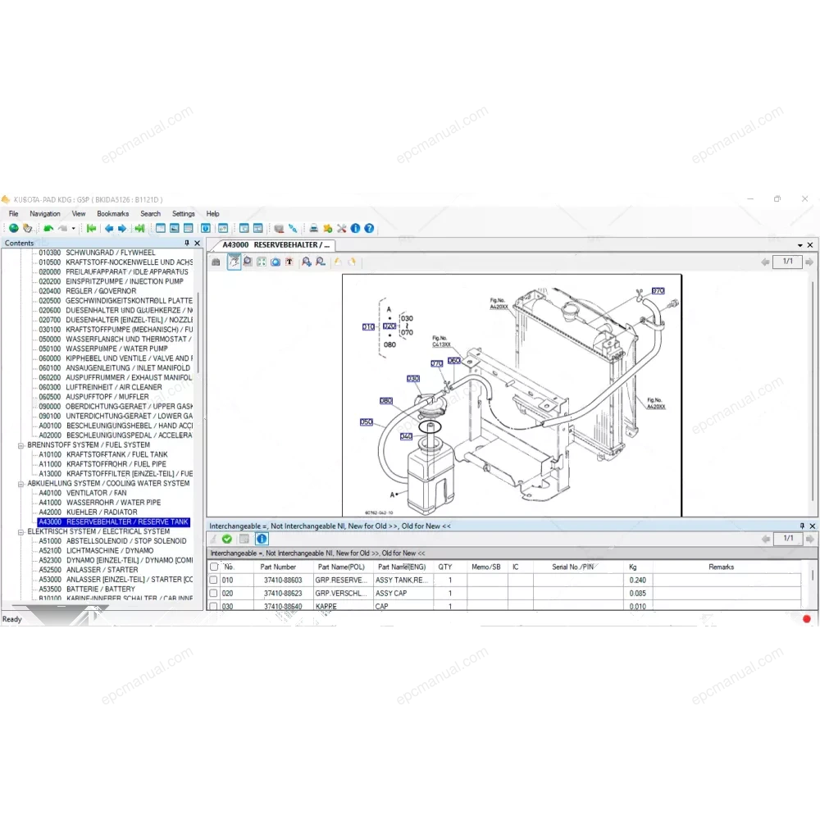The image size is (820, 820).
Task: Click callout 050 in the diagram
Action: (367, 421)
